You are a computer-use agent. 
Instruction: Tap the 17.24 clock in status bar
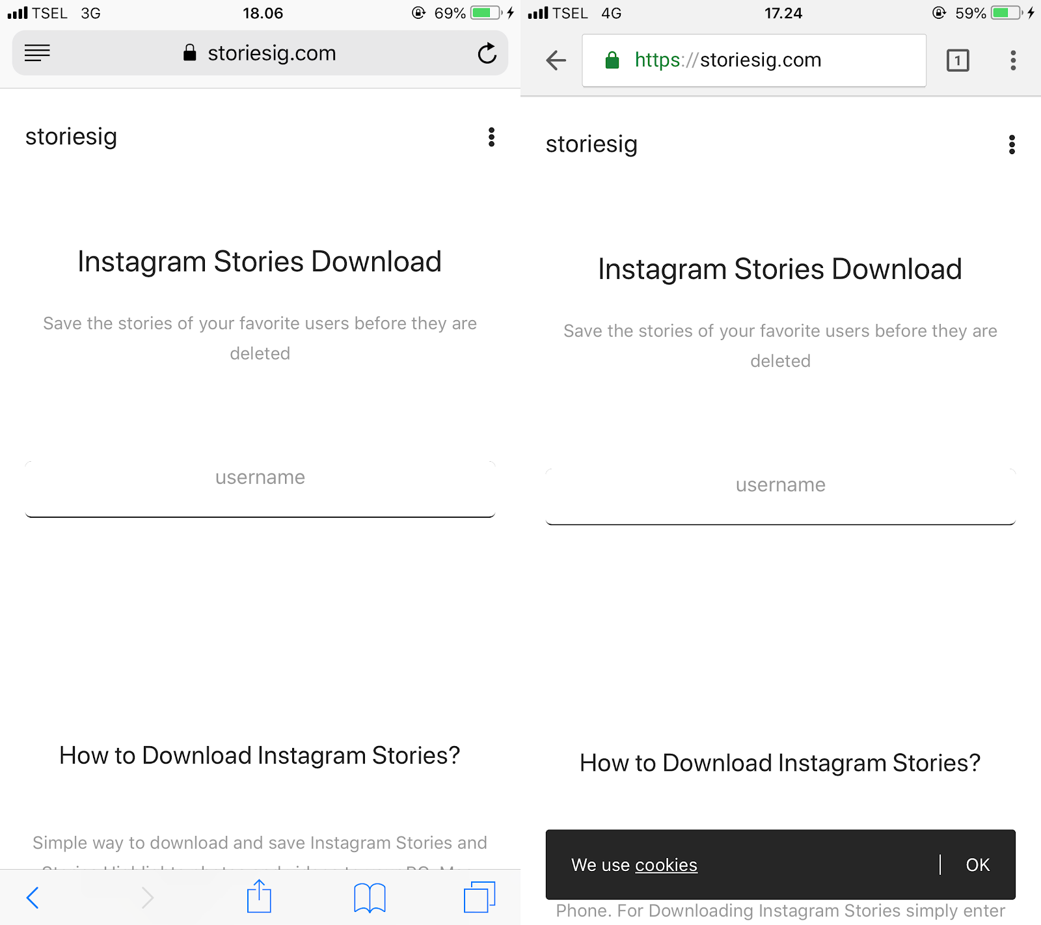783,14
